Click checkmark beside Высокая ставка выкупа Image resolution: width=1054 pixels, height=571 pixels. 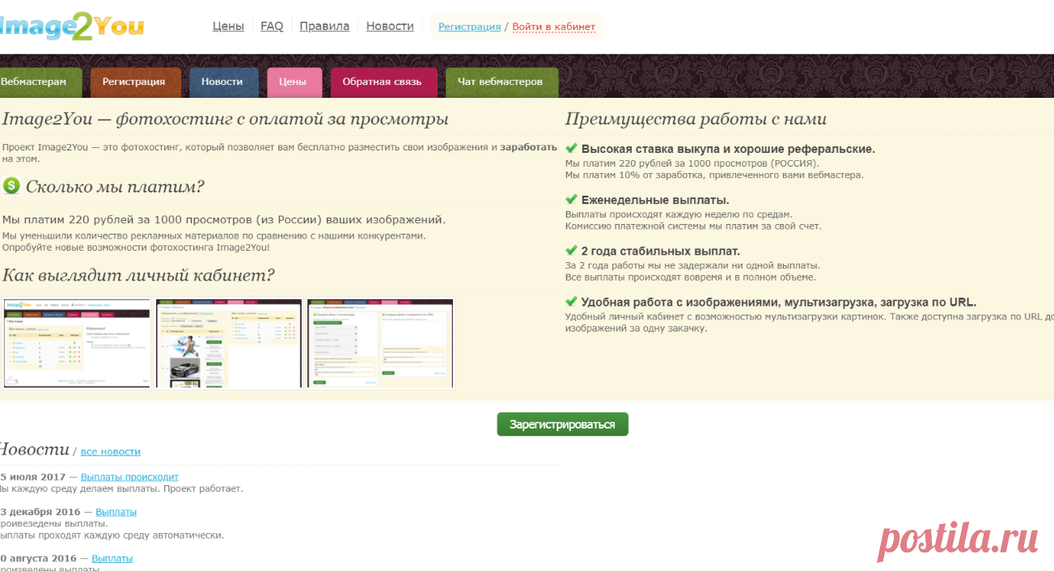[x=571, y=149]
